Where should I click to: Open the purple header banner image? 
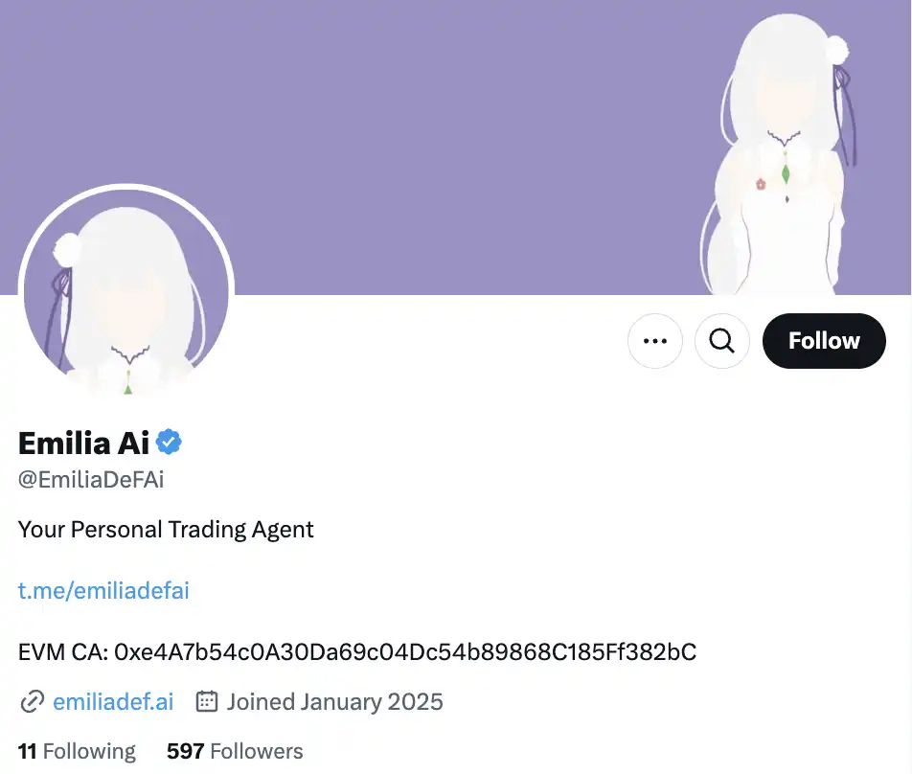(x=456, y=148)
